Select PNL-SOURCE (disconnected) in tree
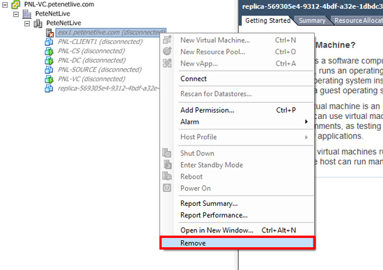The height and width of the screenshot is (270, 383). [x=100, y=70]
